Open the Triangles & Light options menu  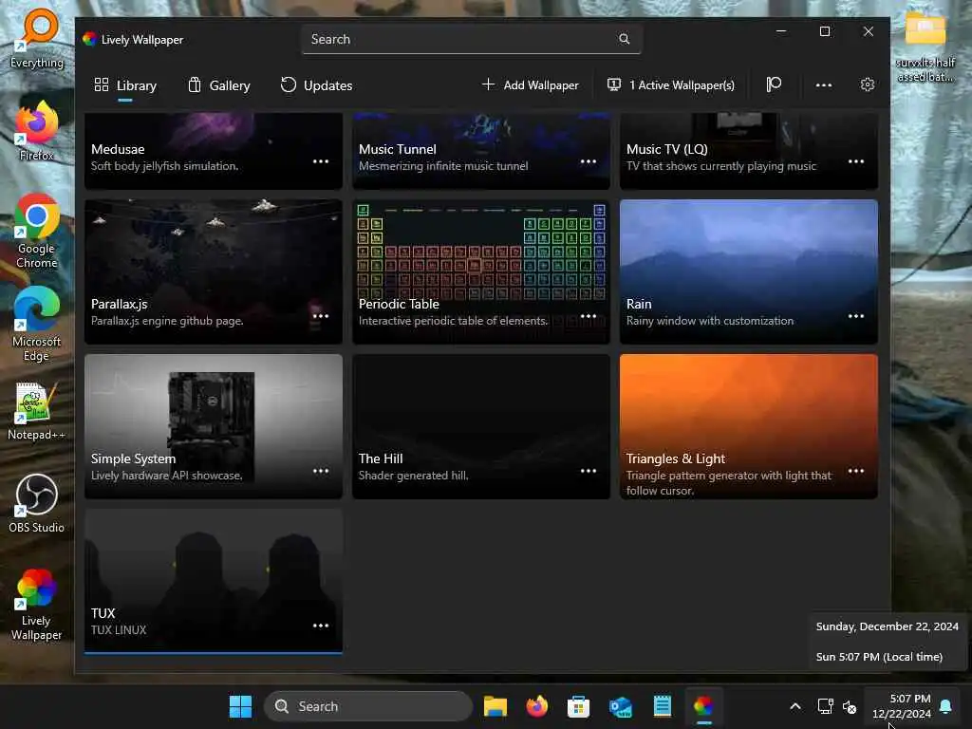pyautogui.click(x=856, y=471)
